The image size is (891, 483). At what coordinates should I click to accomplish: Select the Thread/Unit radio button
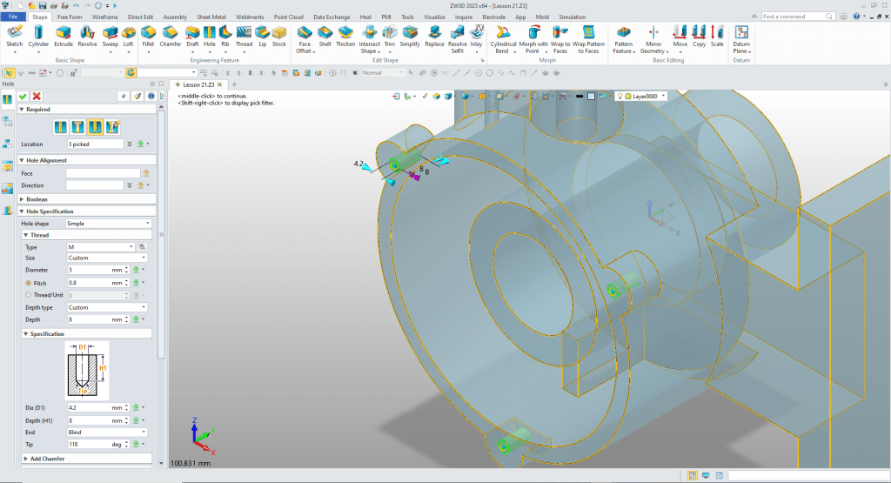pyautogui.click(x=28, y=295)
